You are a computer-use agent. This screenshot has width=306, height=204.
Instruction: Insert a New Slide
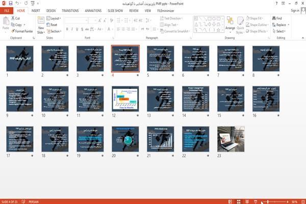(x=41, y=25)
